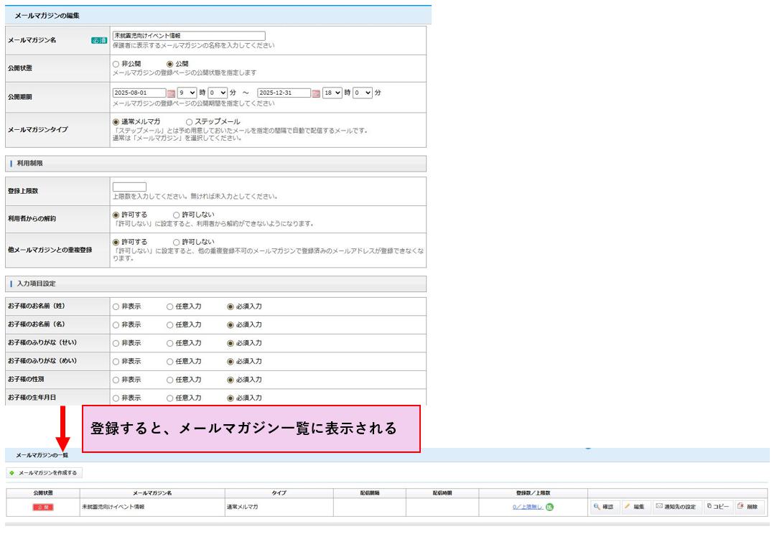This screenshot has width=777, height=534.
Task: Select the ステップメール radio option
Action: [190, 122]
